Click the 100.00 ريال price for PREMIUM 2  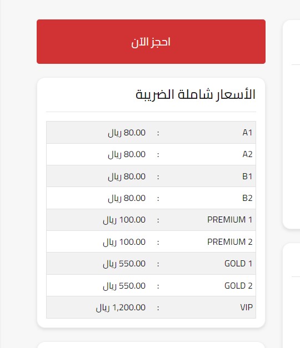pyautogui.click(x=124, y=241)
